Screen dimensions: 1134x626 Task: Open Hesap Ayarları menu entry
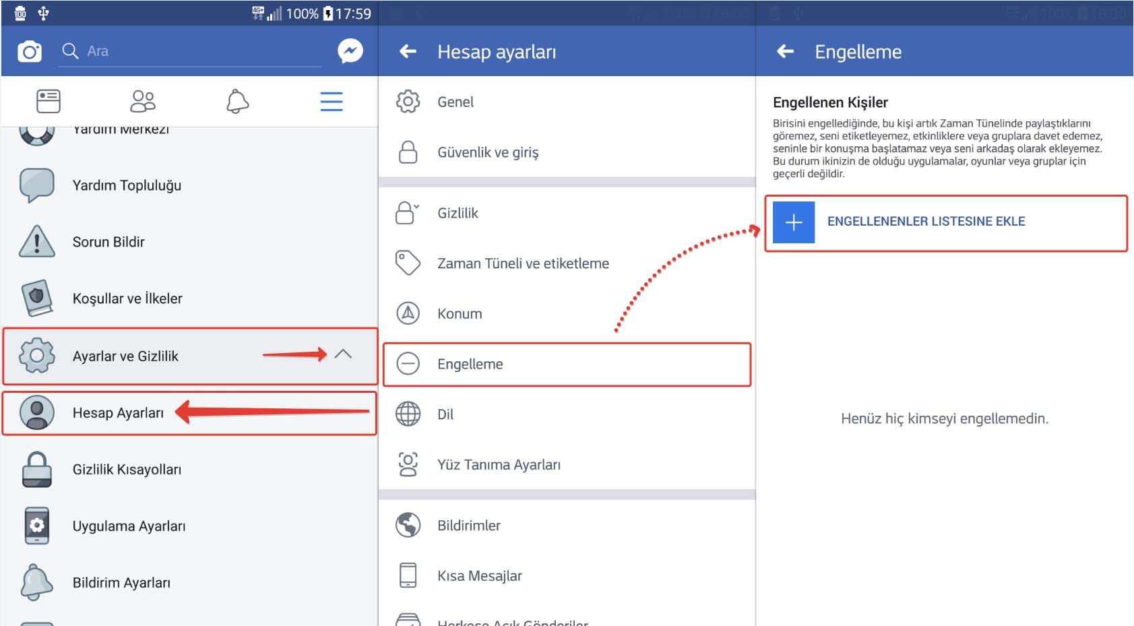[x=118, y=413]
